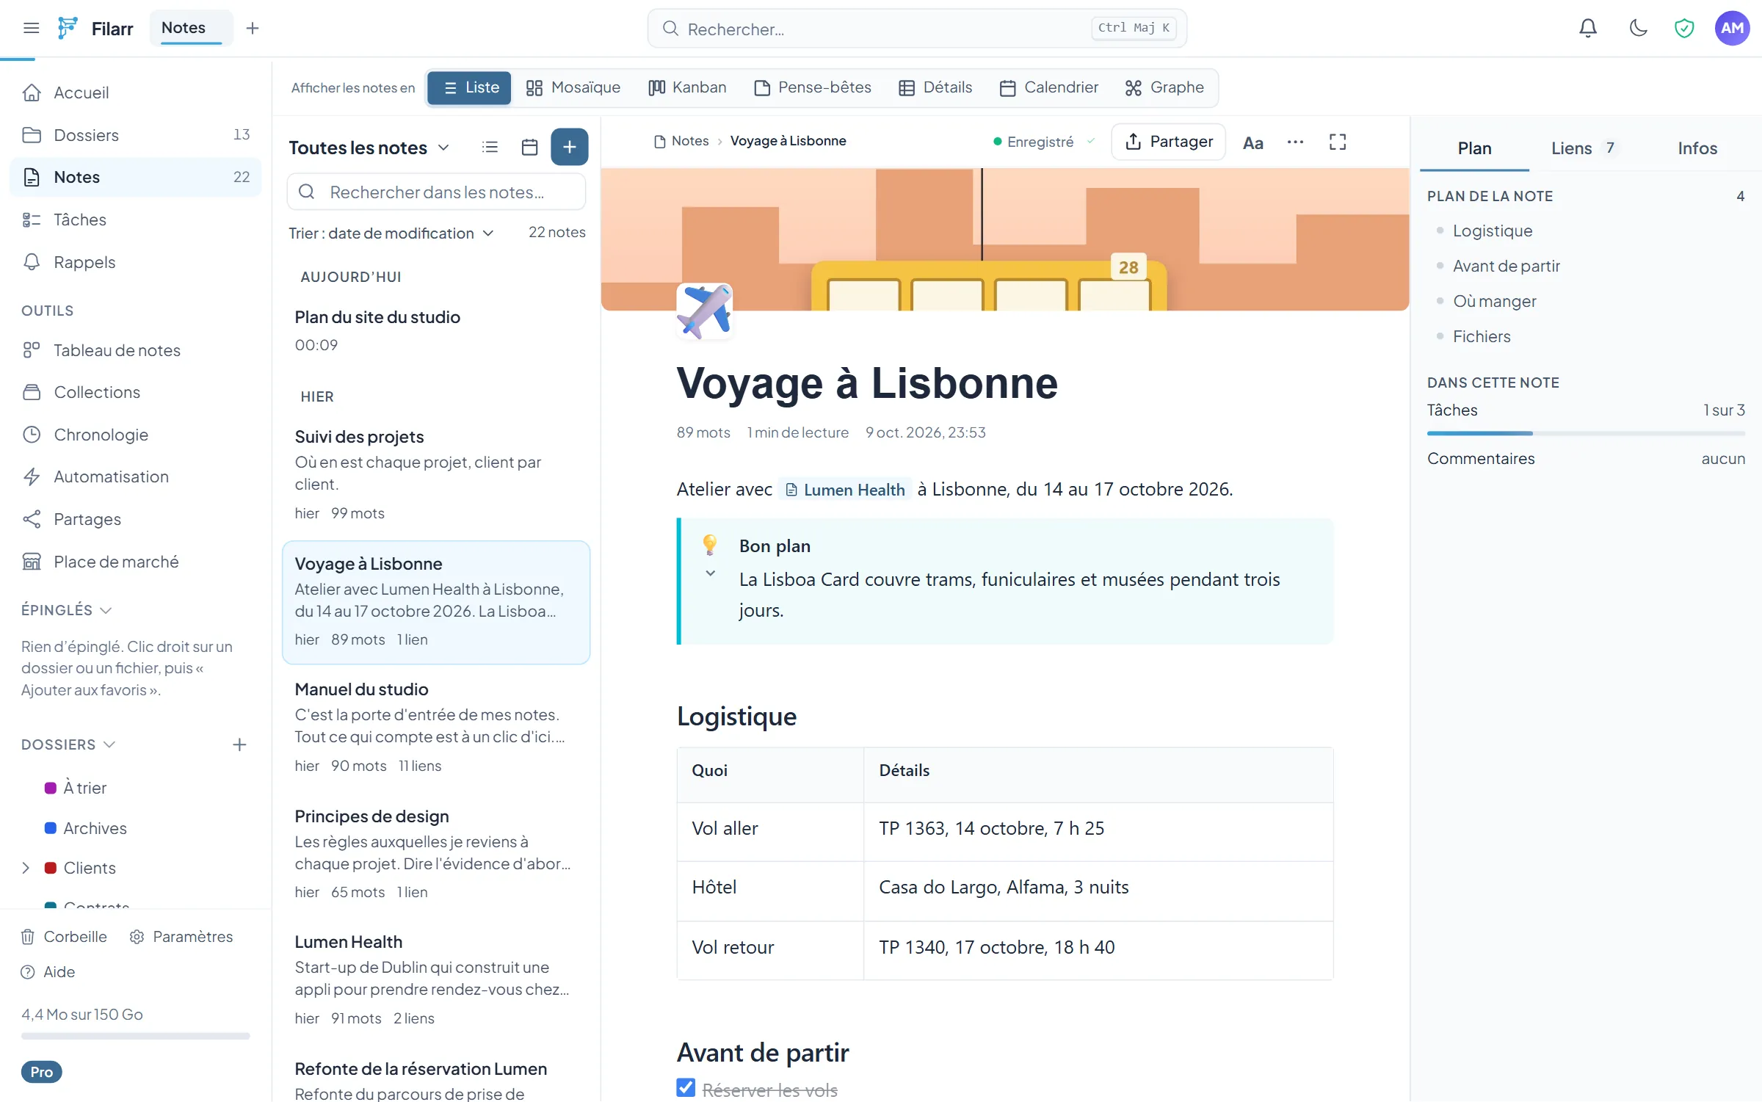Collapse the Bon plan callout
This screenshot has width=1762, height=1102.
click(710, 573)
